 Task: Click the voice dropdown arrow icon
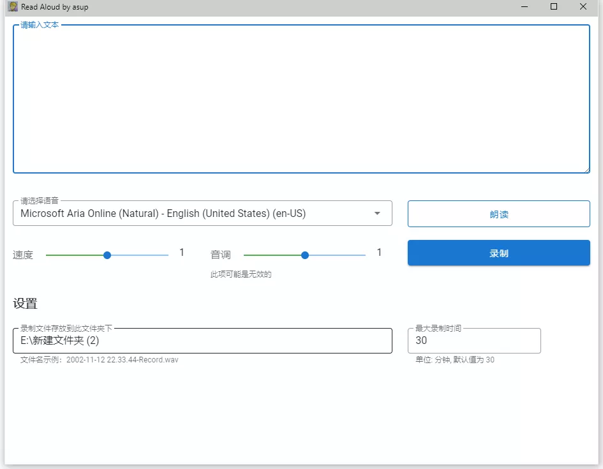point(377,213)
